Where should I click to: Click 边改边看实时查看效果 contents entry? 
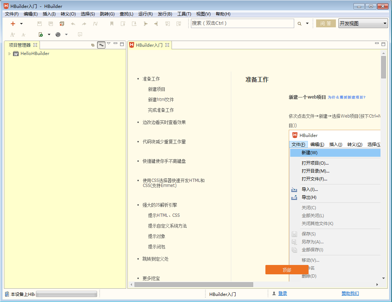point(164,122)
